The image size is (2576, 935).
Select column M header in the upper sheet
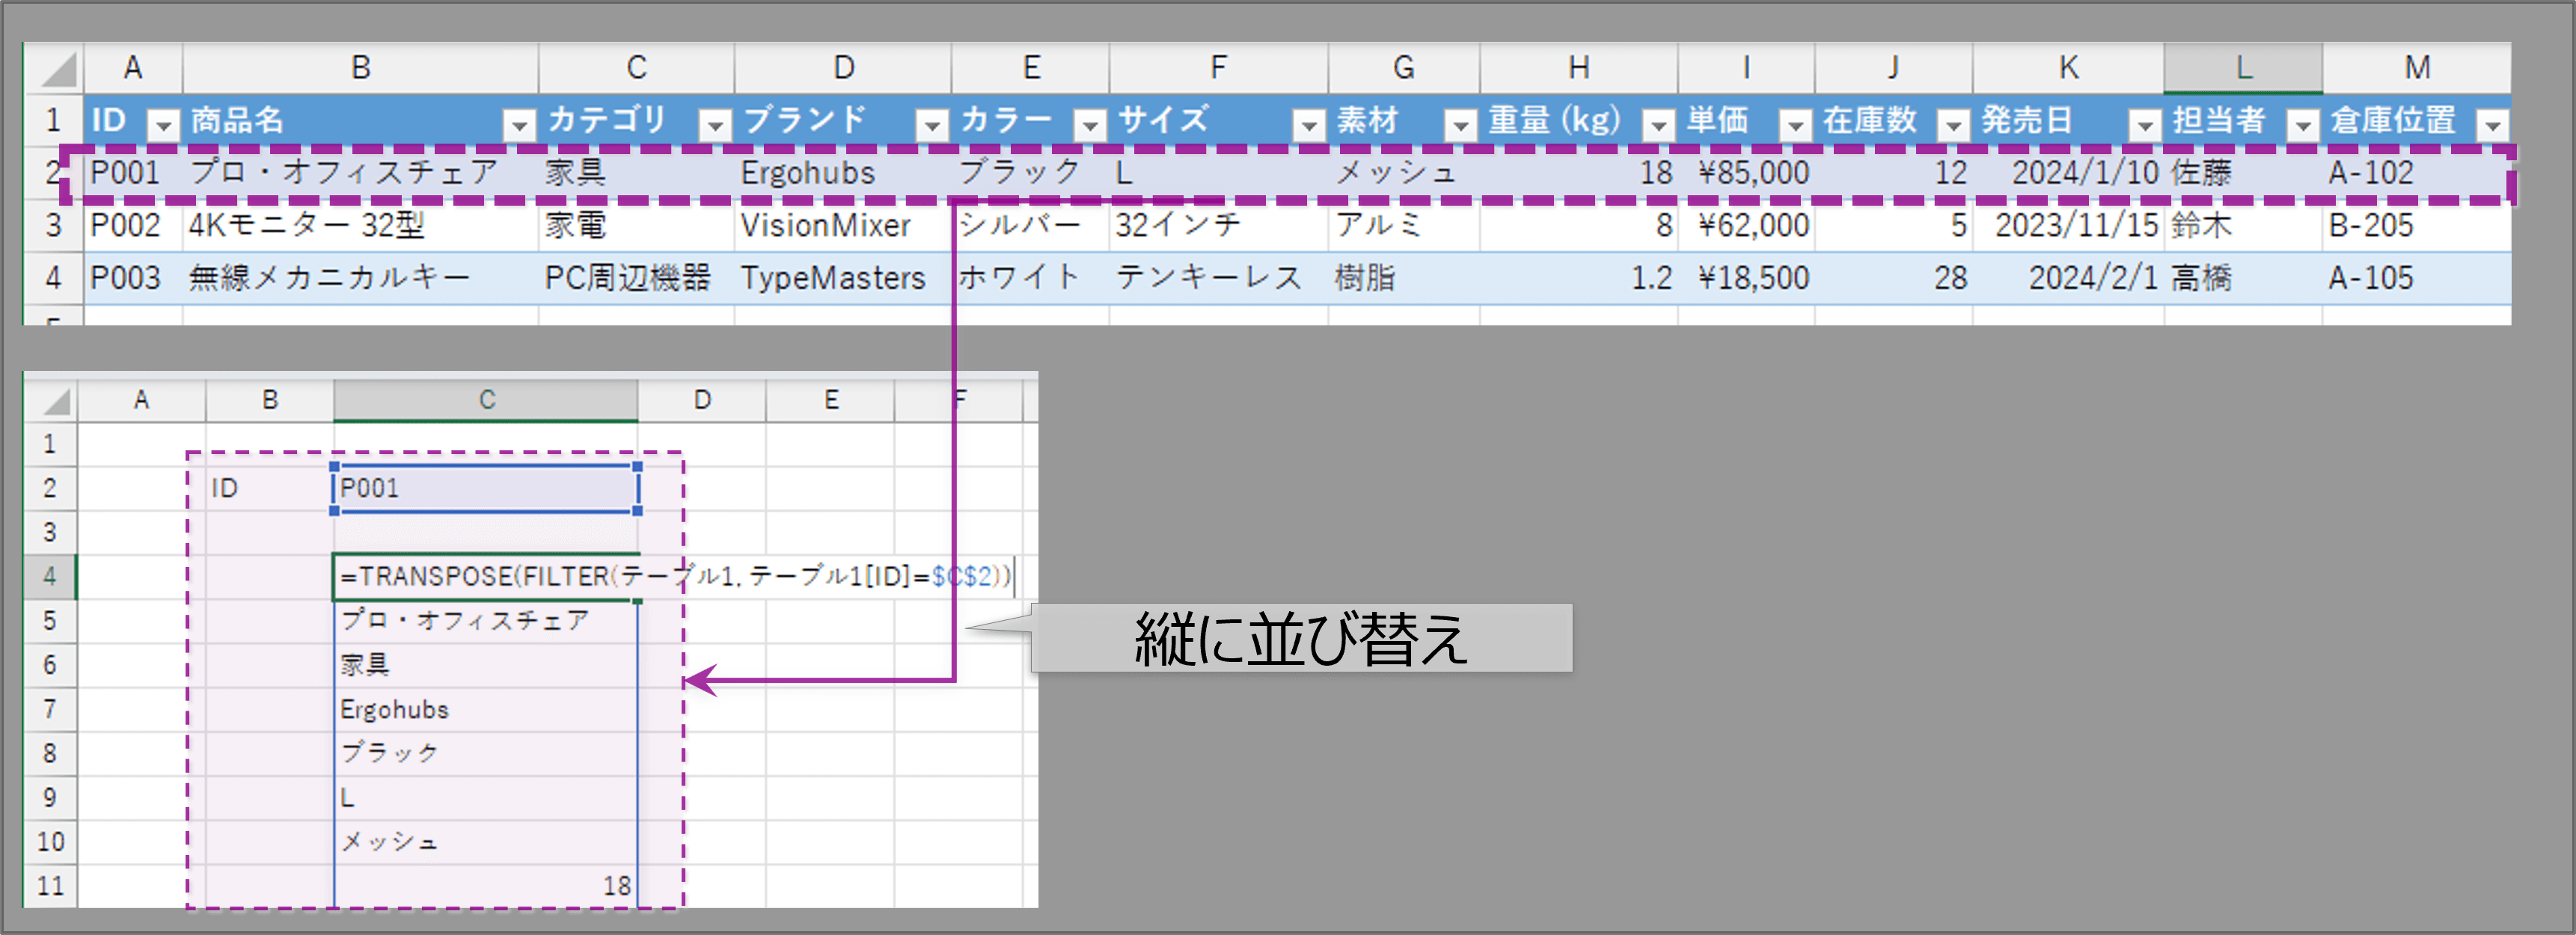[x=2416, y=68]
